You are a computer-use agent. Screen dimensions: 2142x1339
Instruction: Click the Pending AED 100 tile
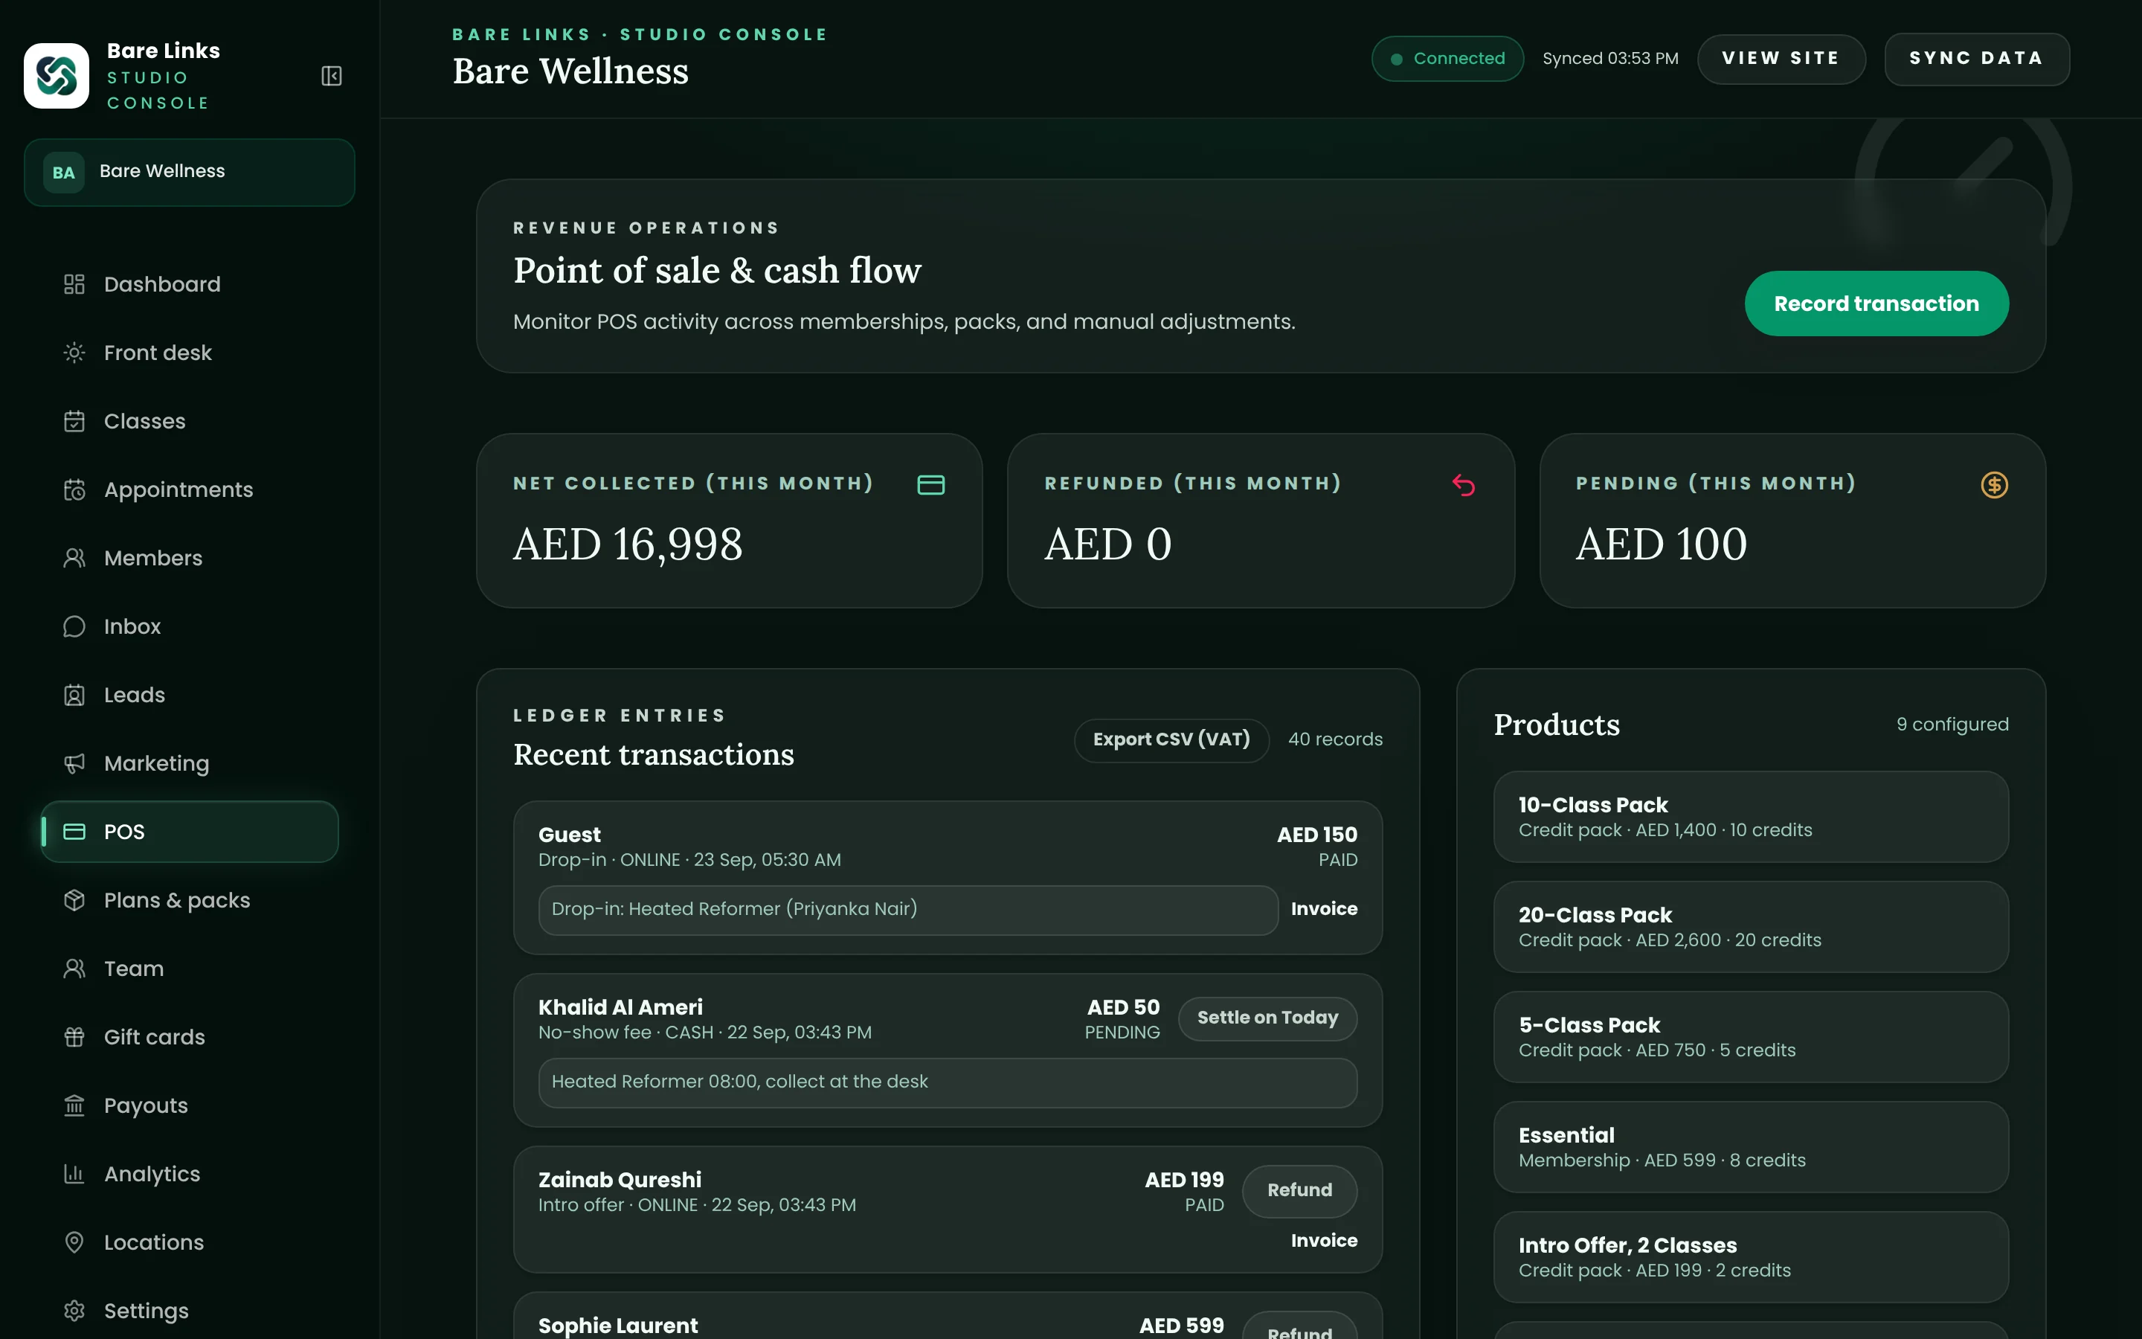(1792, 521)
